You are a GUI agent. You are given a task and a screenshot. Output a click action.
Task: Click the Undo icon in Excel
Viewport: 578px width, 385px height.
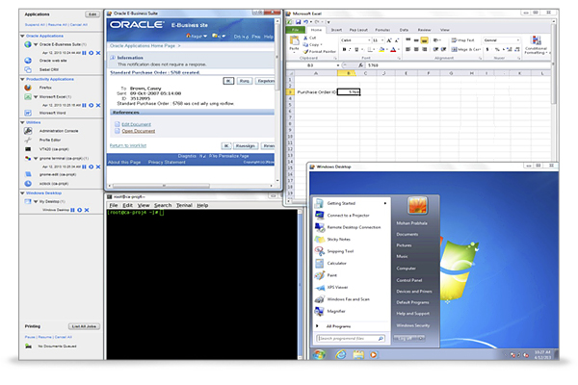[x=305, y=22]
